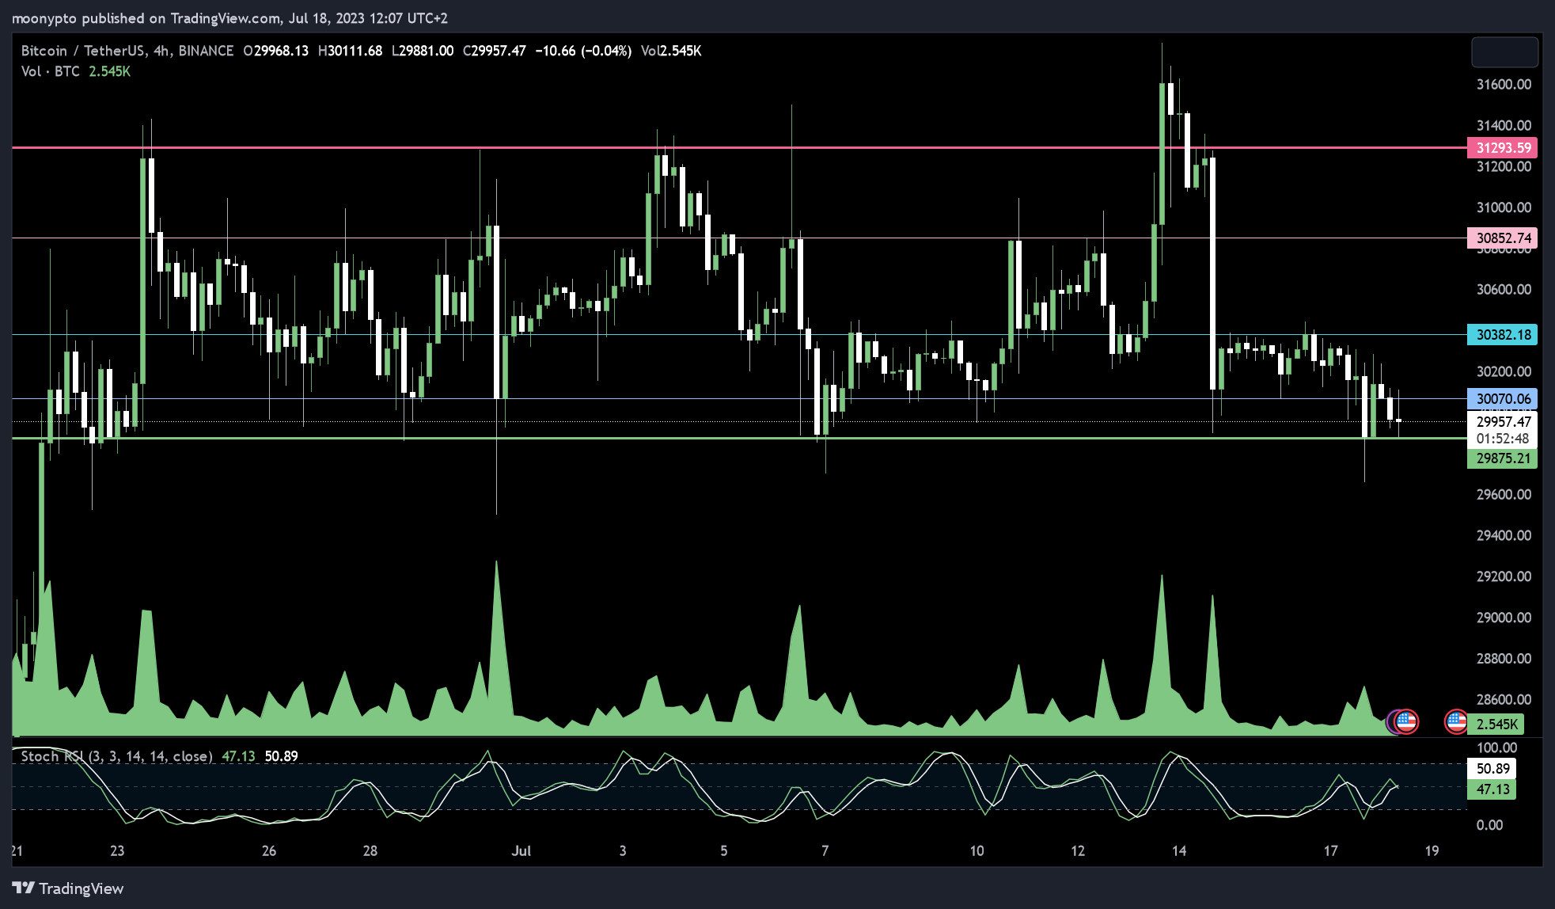Click the current price label 29957.47 on axis
This screenshot has width=1555, height=909.
tap(1504, 422)
